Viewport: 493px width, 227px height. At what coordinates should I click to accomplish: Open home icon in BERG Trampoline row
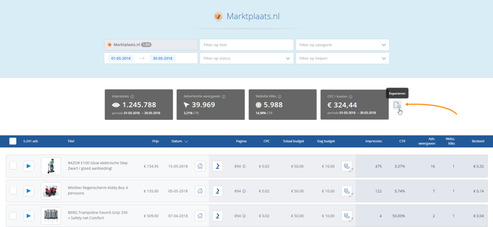click(x=200, y=215)
